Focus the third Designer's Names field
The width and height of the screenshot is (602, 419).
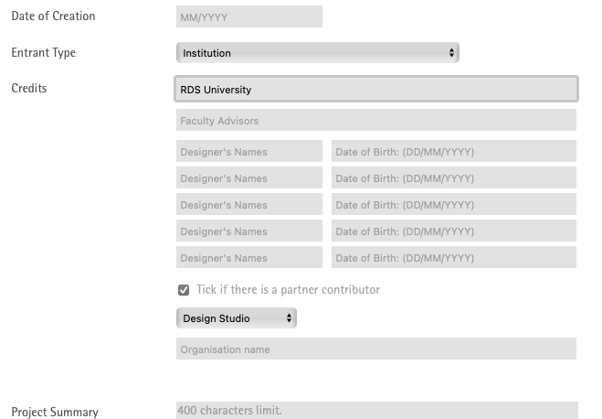point(248,205)
